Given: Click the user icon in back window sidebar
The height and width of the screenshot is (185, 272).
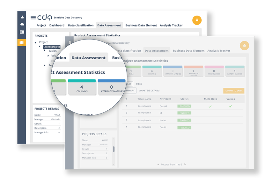Looking at the screenshot, I should pos(22,17).
